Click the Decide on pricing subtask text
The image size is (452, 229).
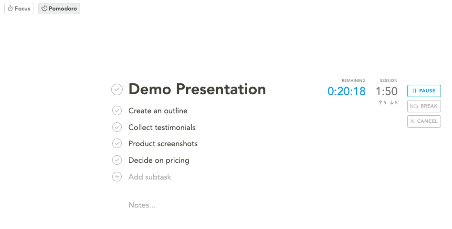point(159,160)
